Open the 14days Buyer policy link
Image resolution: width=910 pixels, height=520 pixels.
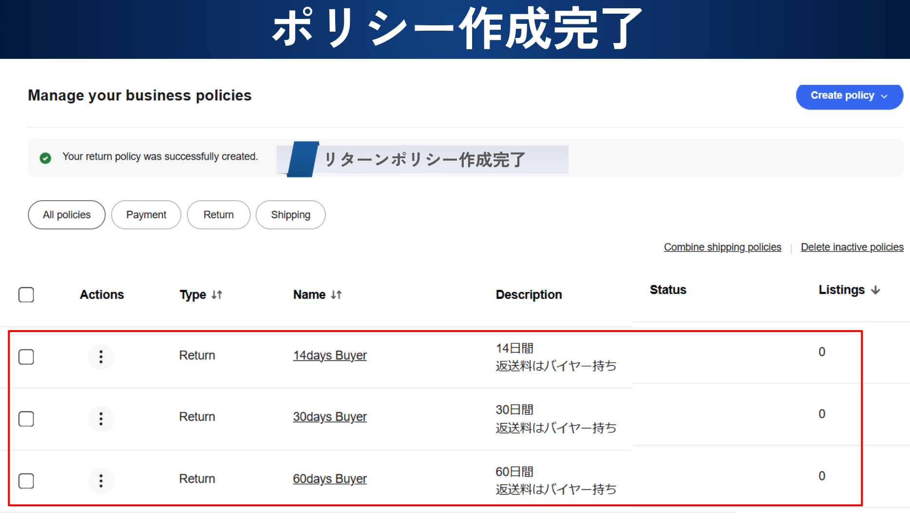(330, 355)
